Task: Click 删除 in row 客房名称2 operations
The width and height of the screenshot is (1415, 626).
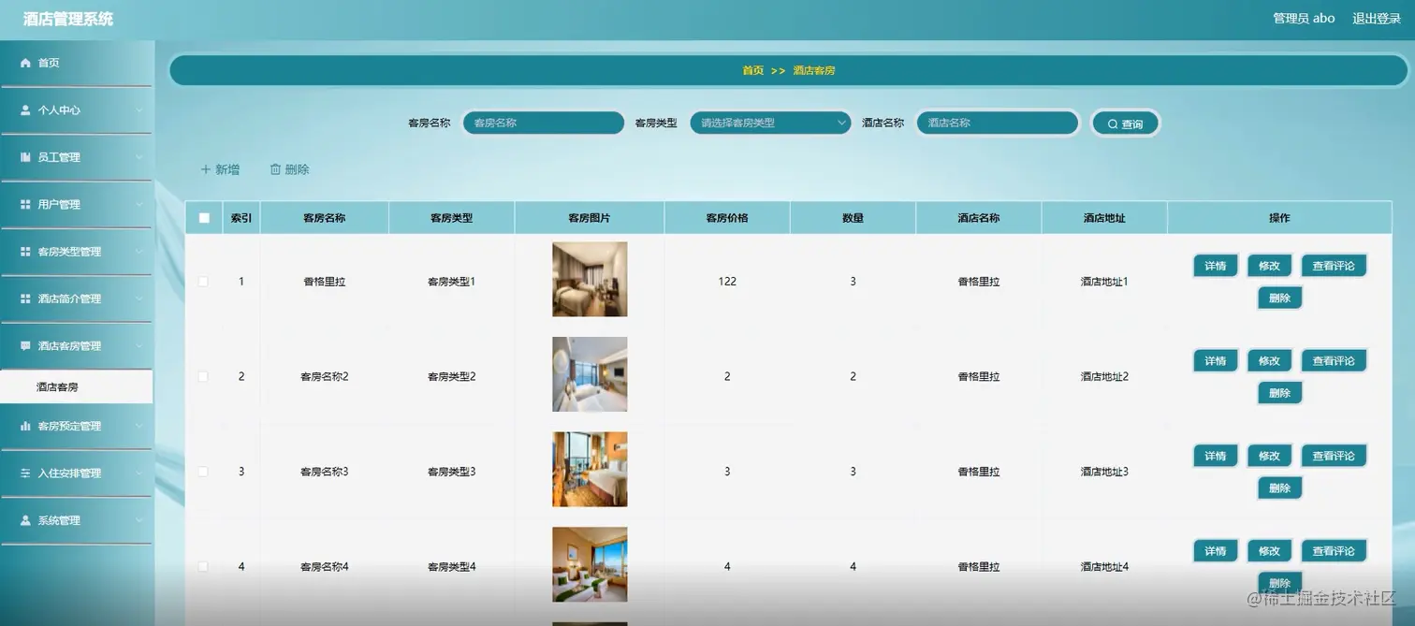Action: pyautogui.click(x=1279, y=393)
